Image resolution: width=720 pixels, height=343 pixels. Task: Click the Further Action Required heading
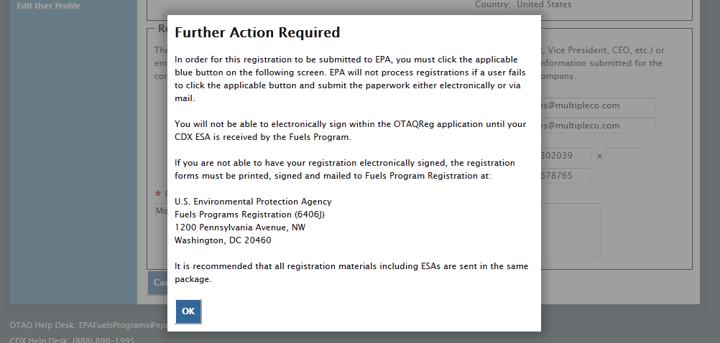click(x=257, y=32)
